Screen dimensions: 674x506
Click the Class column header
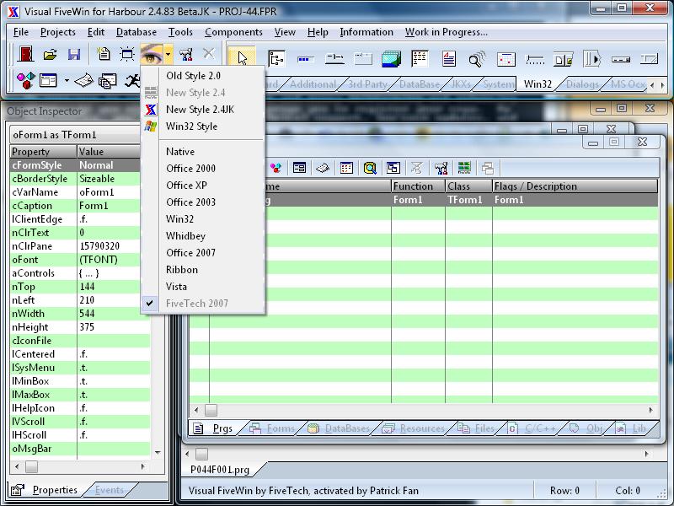pos(459,186)
